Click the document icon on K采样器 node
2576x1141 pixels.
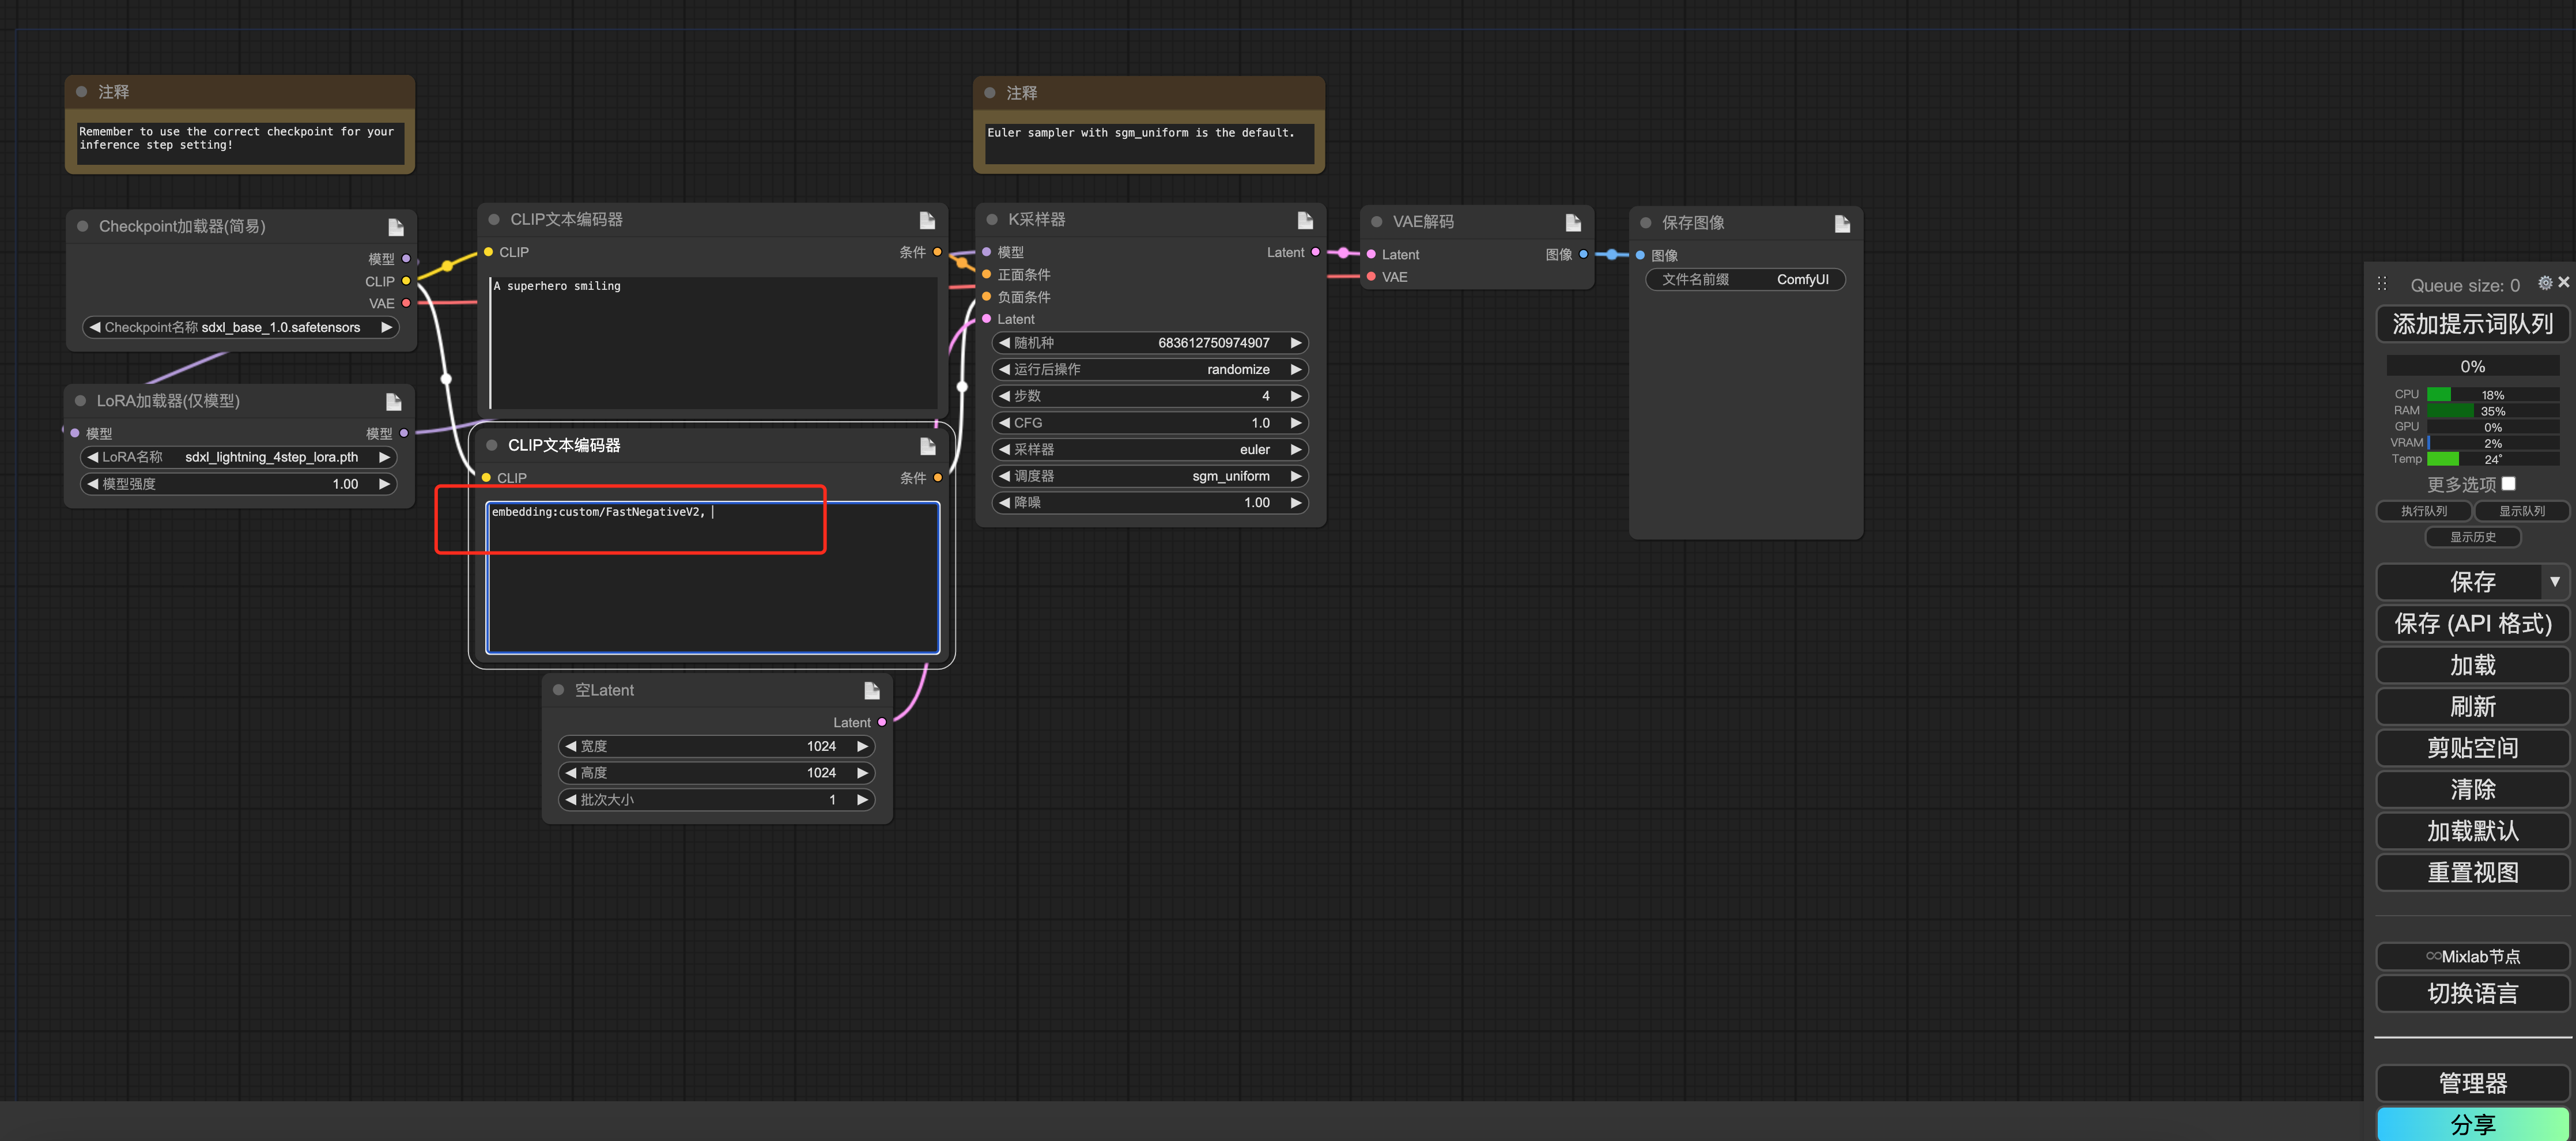click(x=1305, y=220)
